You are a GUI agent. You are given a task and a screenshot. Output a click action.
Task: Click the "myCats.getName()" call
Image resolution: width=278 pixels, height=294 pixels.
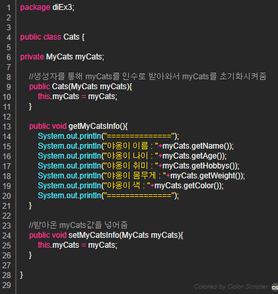coord(196,146)
